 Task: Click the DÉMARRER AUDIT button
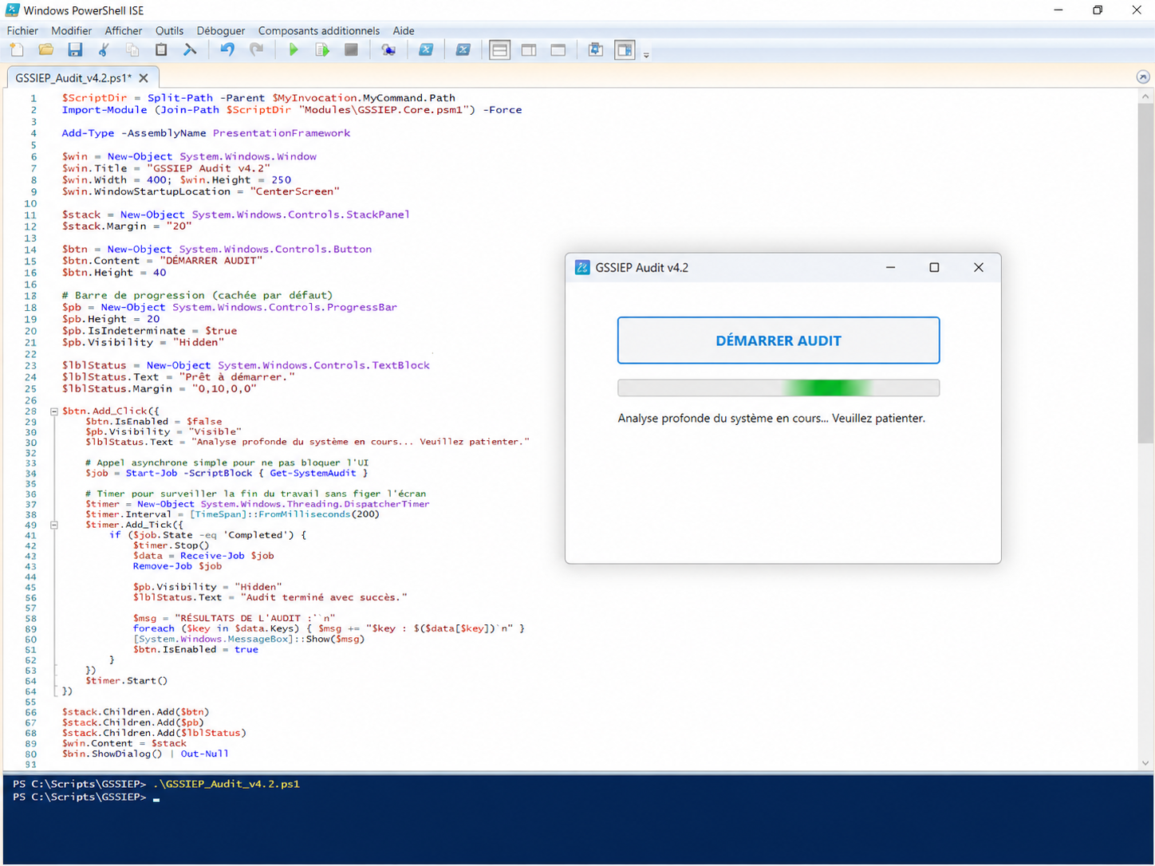coord(779,340)
